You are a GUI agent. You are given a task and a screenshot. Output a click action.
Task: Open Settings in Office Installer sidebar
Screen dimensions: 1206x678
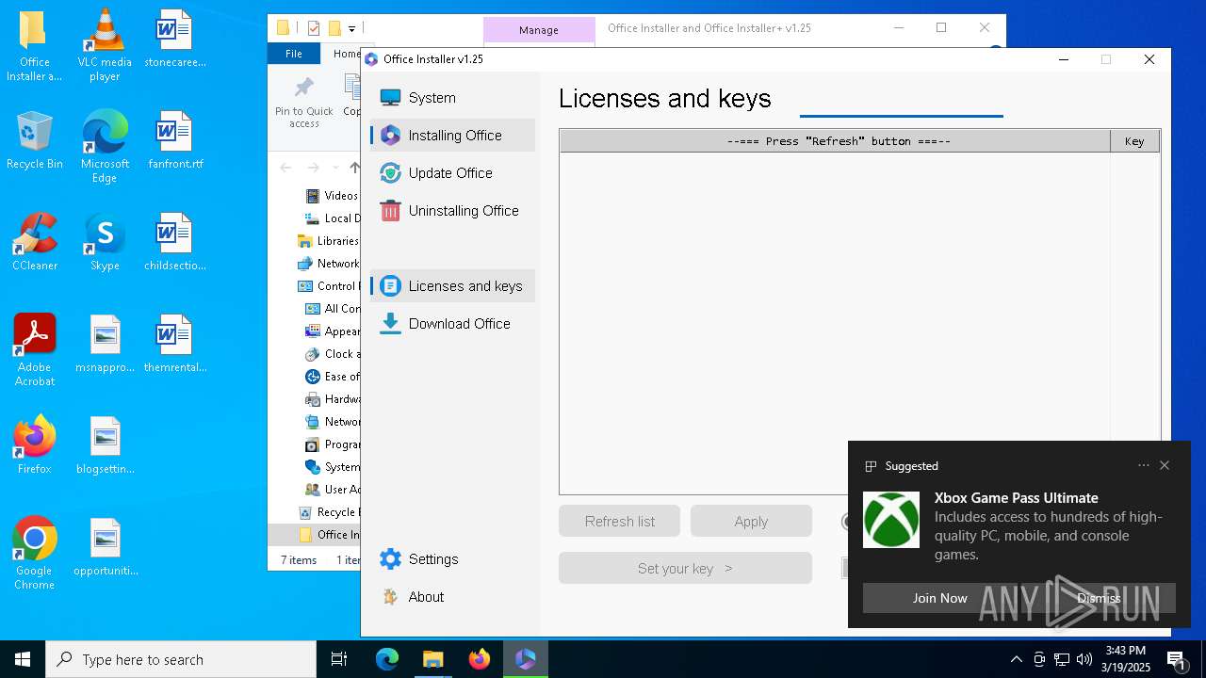coord(452,559)
